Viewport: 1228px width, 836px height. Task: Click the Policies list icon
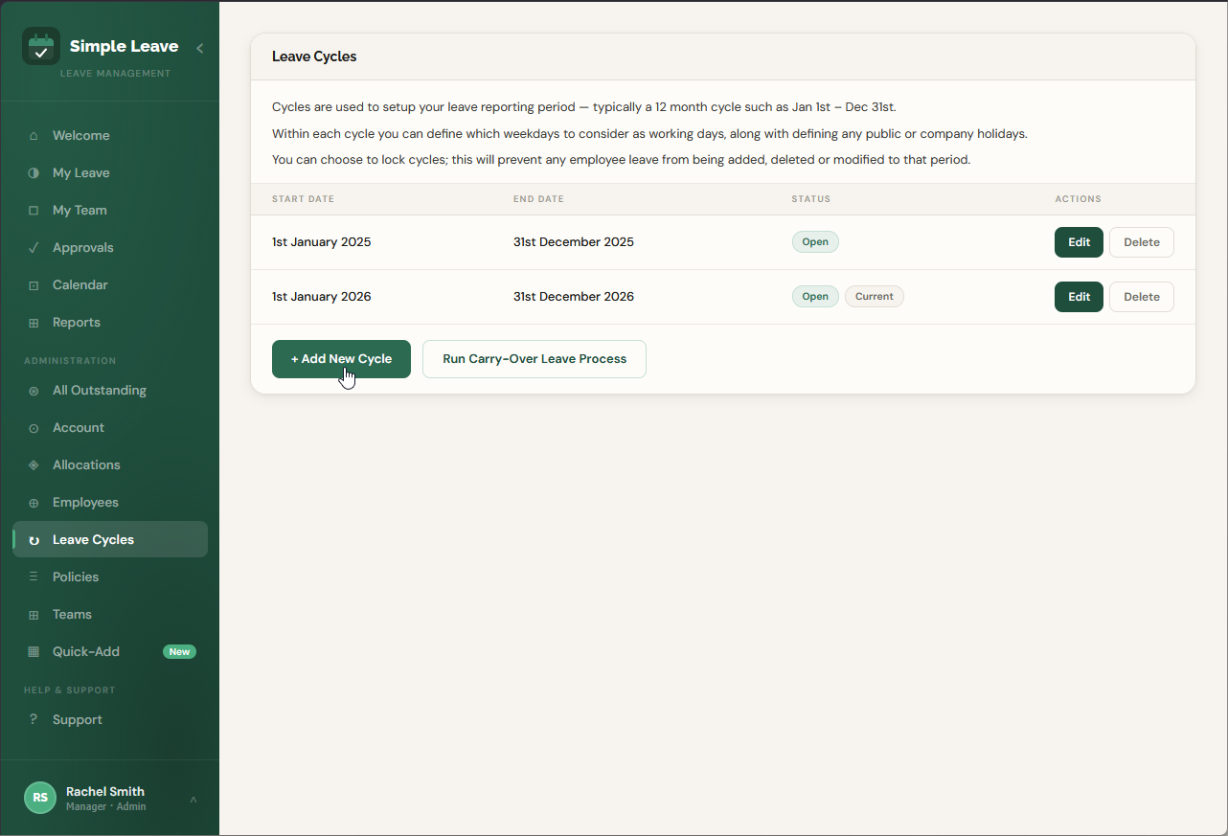point(34,577)
